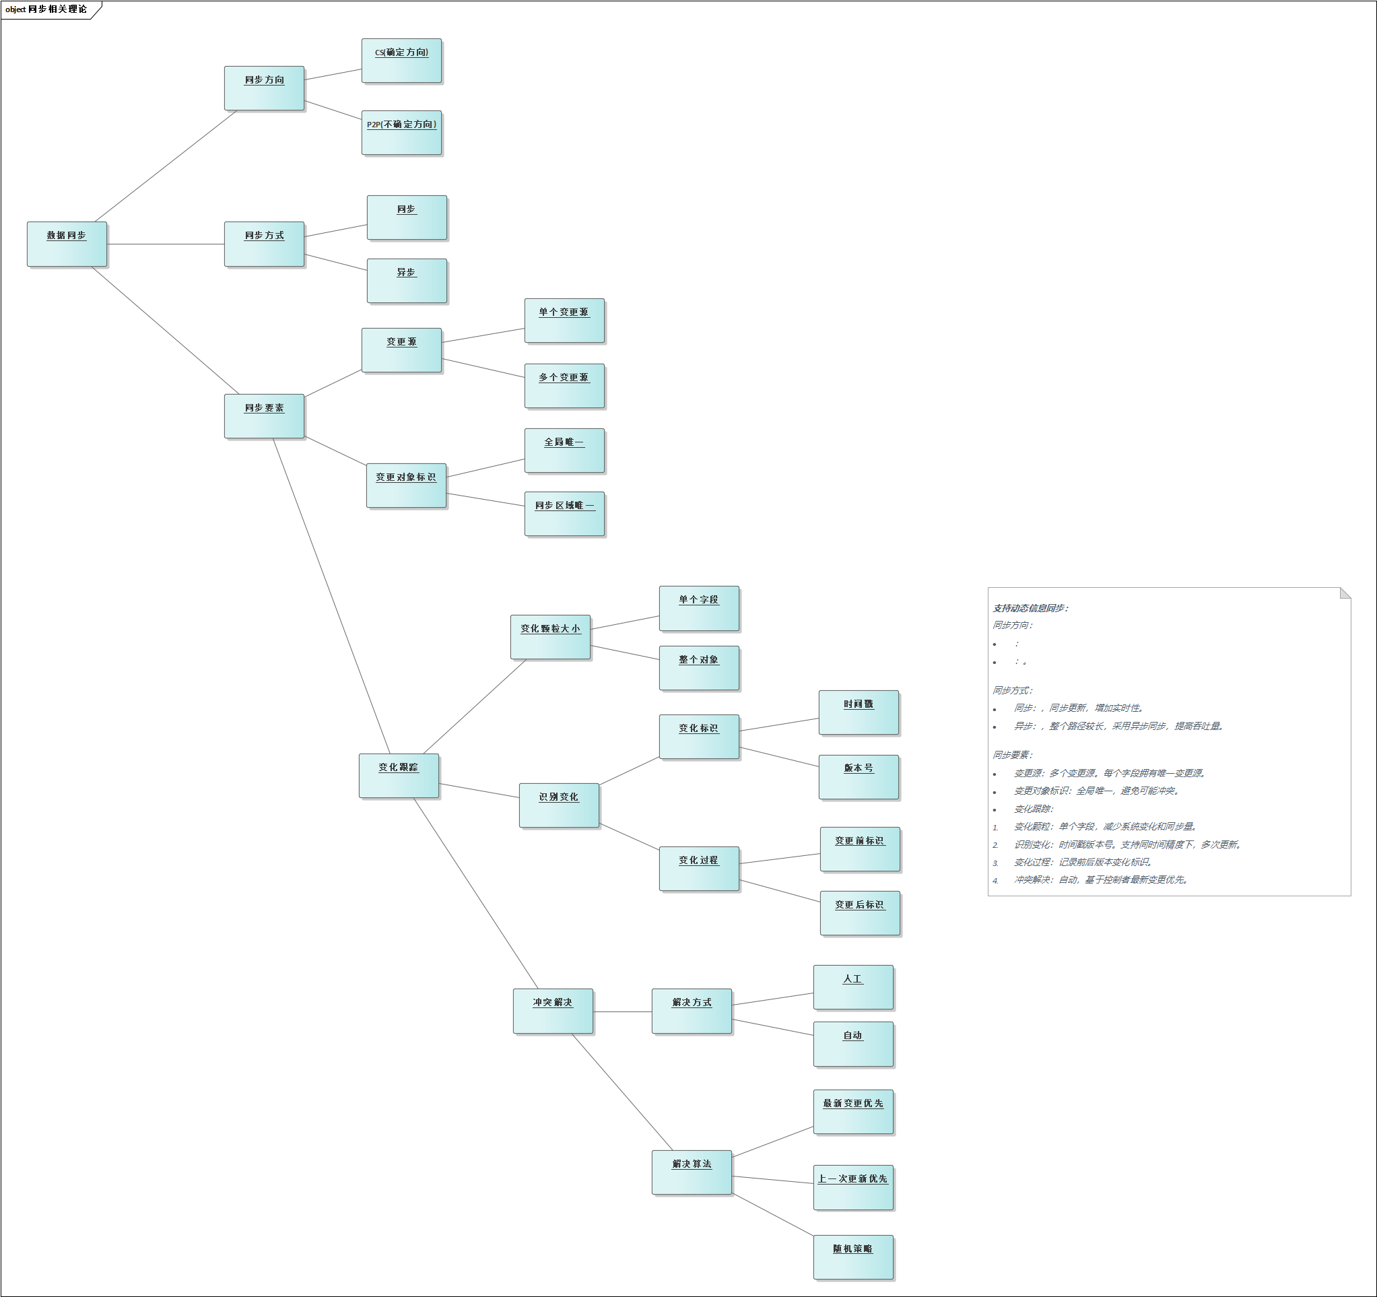The image size is (1377, 1297).
Task: Click the note line starting 变化颗粒：单个字段
Action: click(x=1106, y=826)
